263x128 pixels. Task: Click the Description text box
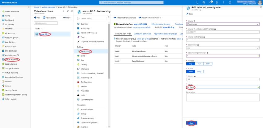click(x=222, y=97)
